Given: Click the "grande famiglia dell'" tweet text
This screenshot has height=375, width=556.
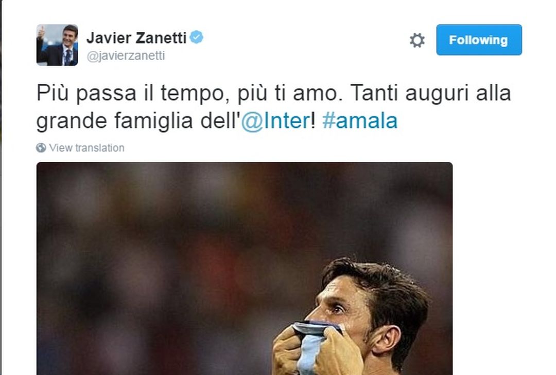Looking at the screenshot, I should tap(138, 121).
